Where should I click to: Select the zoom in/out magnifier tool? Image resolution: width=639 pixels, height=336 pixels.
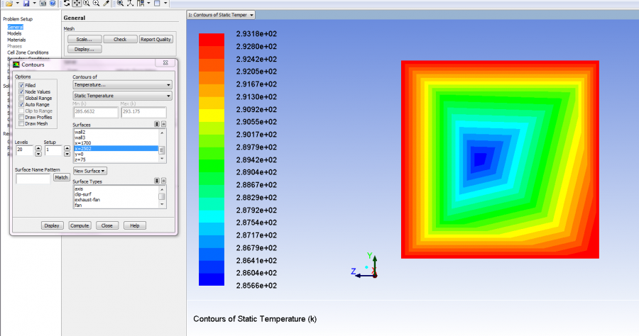[x=87, y=4]
